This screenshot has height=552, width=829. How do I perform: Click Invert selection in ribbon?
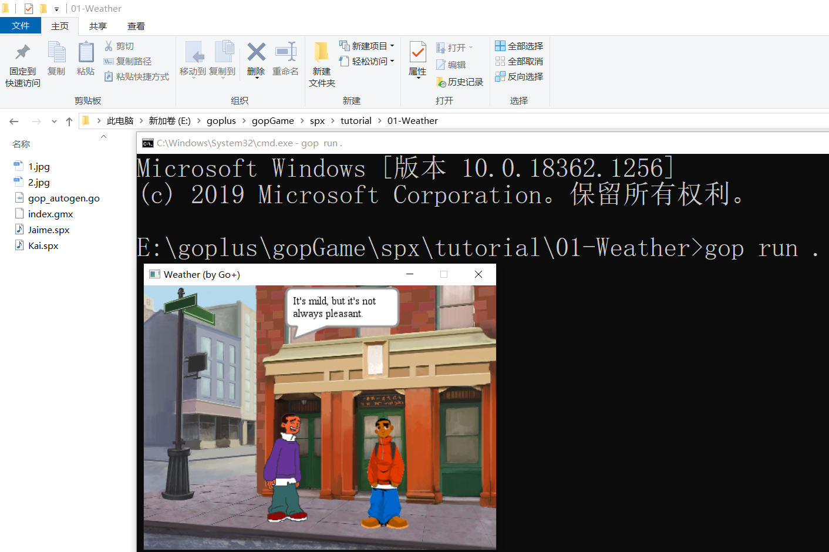coord(519,76)
